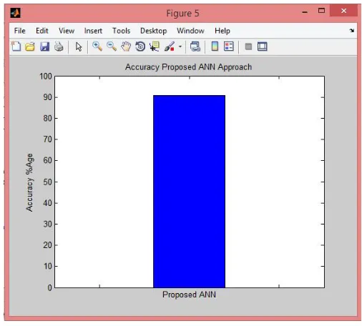Select the Pan hand tool
Viewport: 362px width, 326px height.
(x=126, y=46)
